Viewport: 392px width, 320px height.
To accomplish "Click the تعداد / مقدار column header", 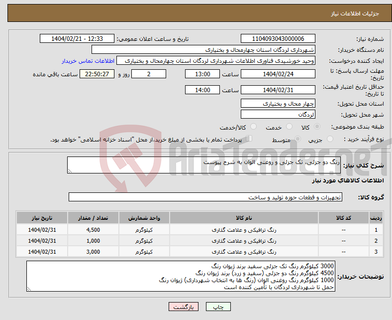I will 93,218.
